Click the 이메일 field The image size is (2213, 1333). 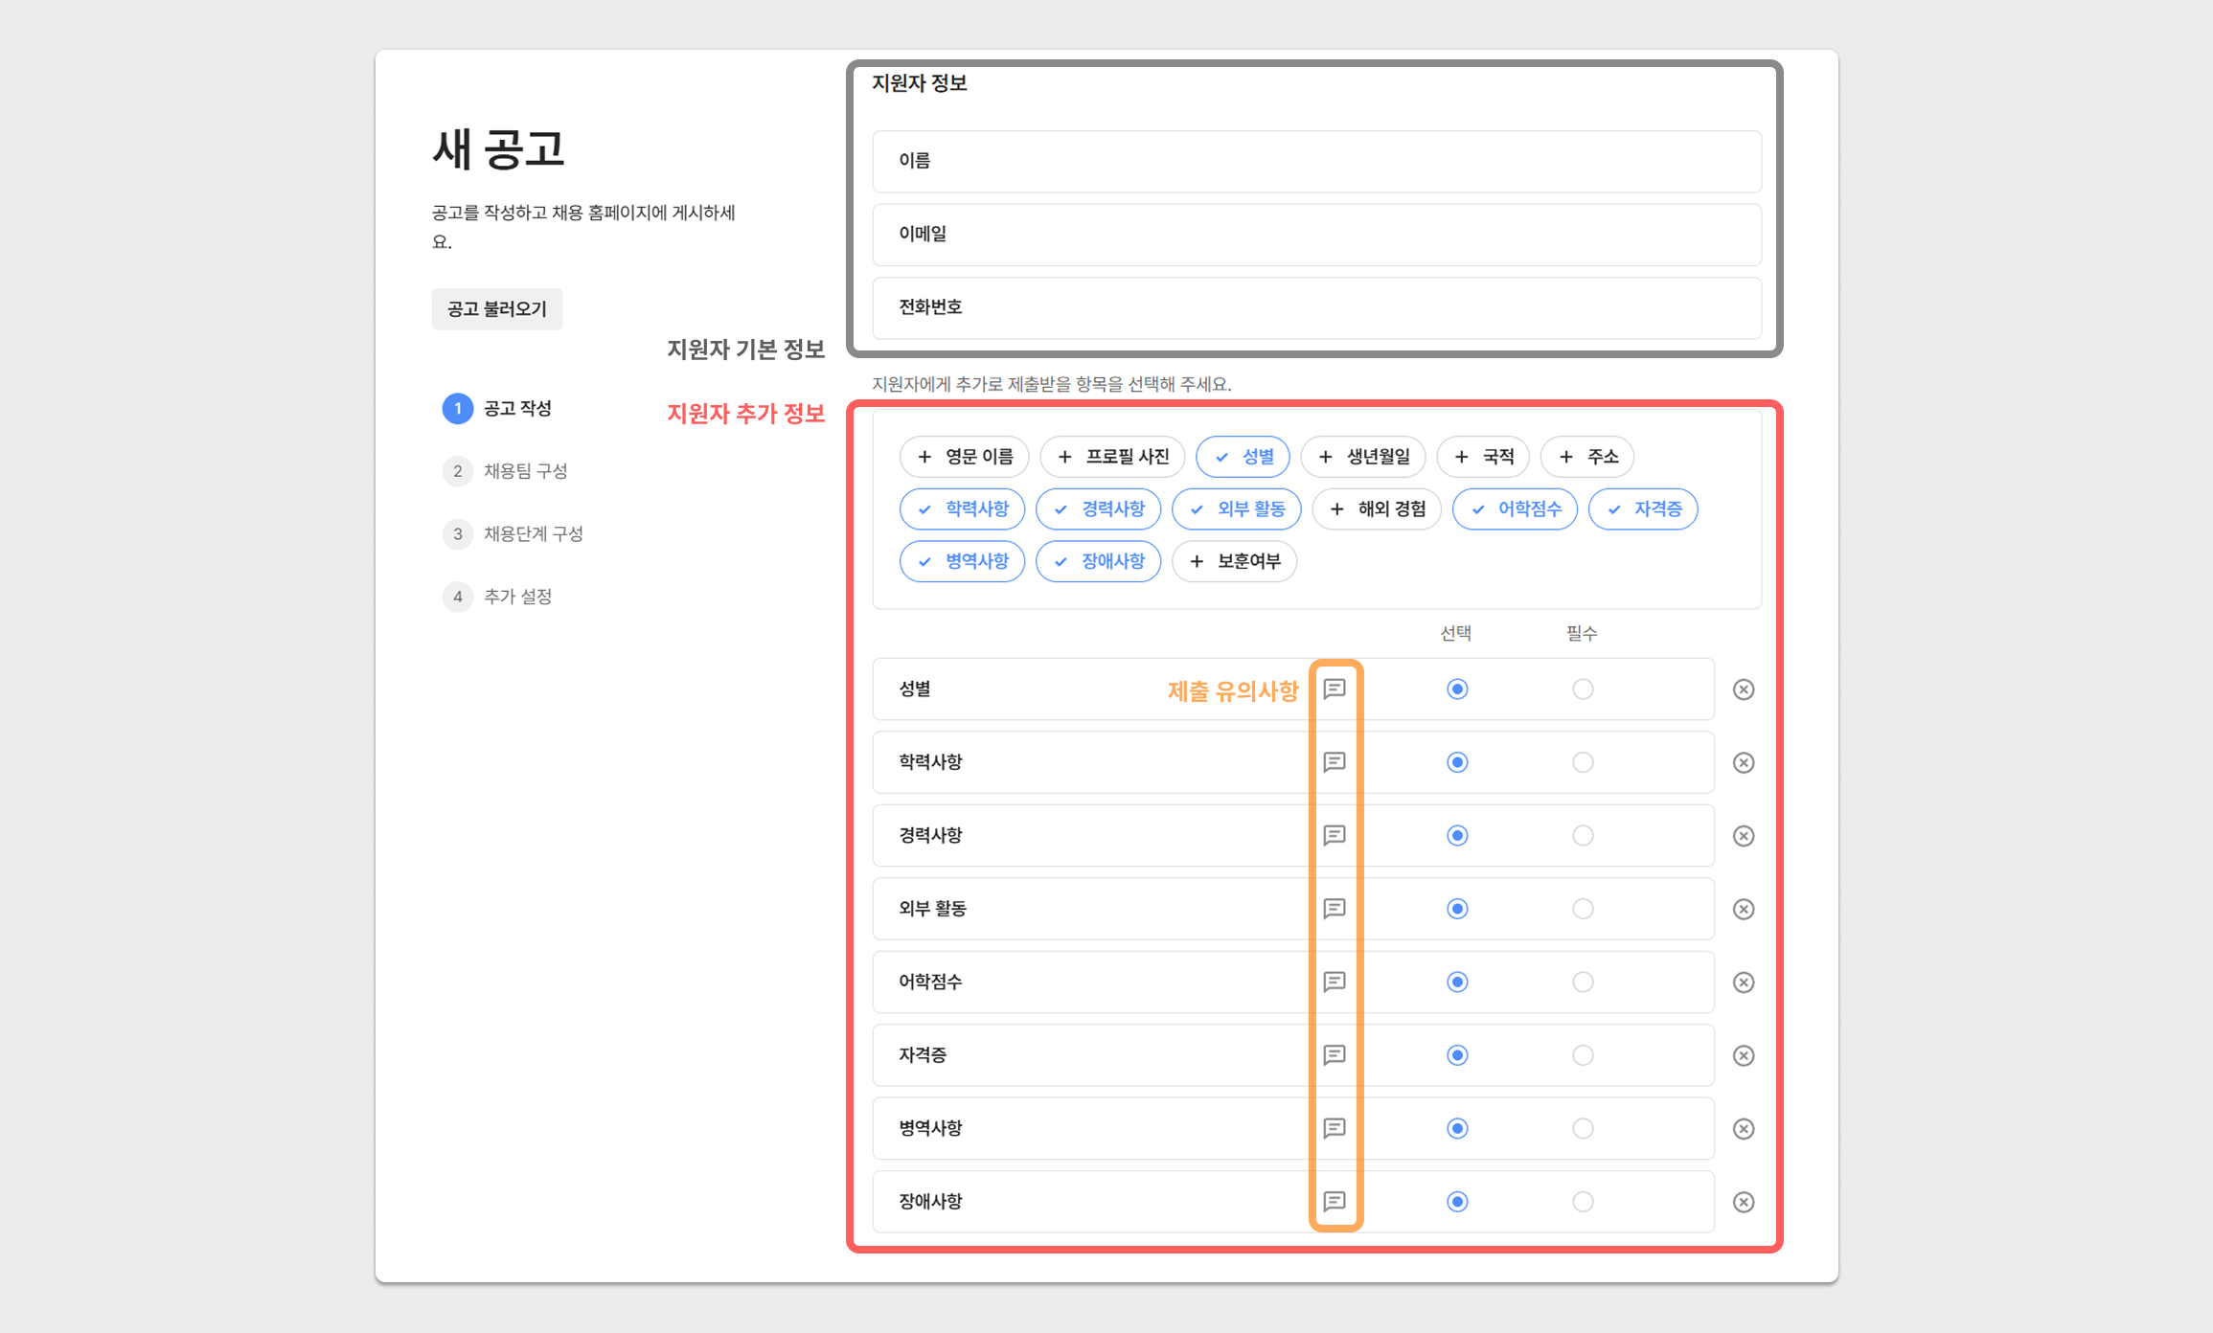pyautogui.click(x=1316, y=235)
